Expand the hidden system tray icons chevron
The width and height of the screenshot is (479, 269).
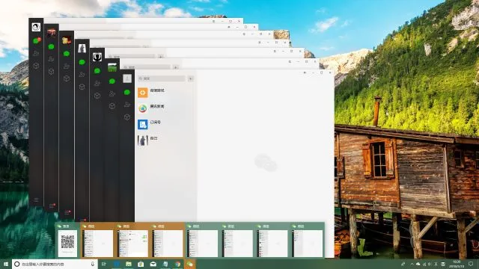tap(412, 264)
